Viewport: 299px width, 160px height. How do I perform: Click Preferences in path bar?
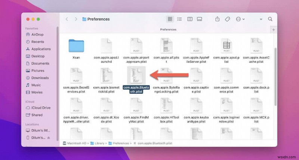tap(119, 143)
